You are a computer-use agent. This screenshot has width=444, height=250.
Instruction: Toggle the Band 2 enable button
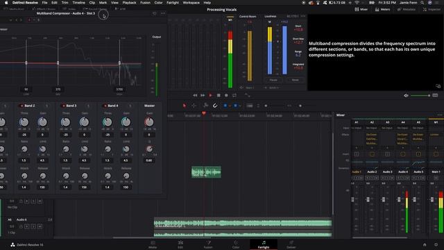(x=22, y=106)
